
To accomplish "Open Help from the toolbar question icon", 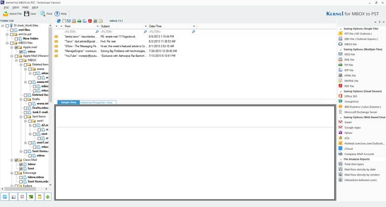I will (57, 14).
